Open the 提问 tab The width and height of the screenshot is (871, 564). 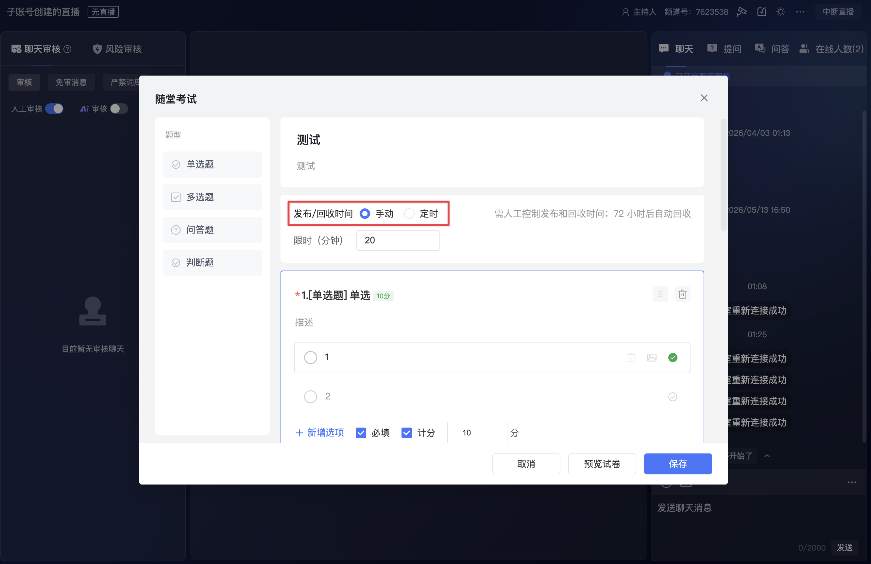pyautogui.click(x=724, y=49)
